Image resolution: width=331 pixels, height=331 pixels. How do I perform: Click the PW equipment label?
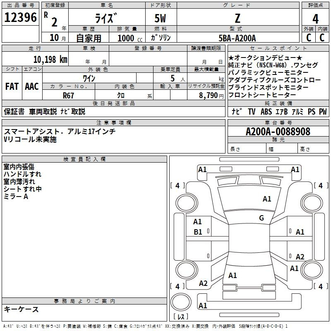tap(323, 112)
